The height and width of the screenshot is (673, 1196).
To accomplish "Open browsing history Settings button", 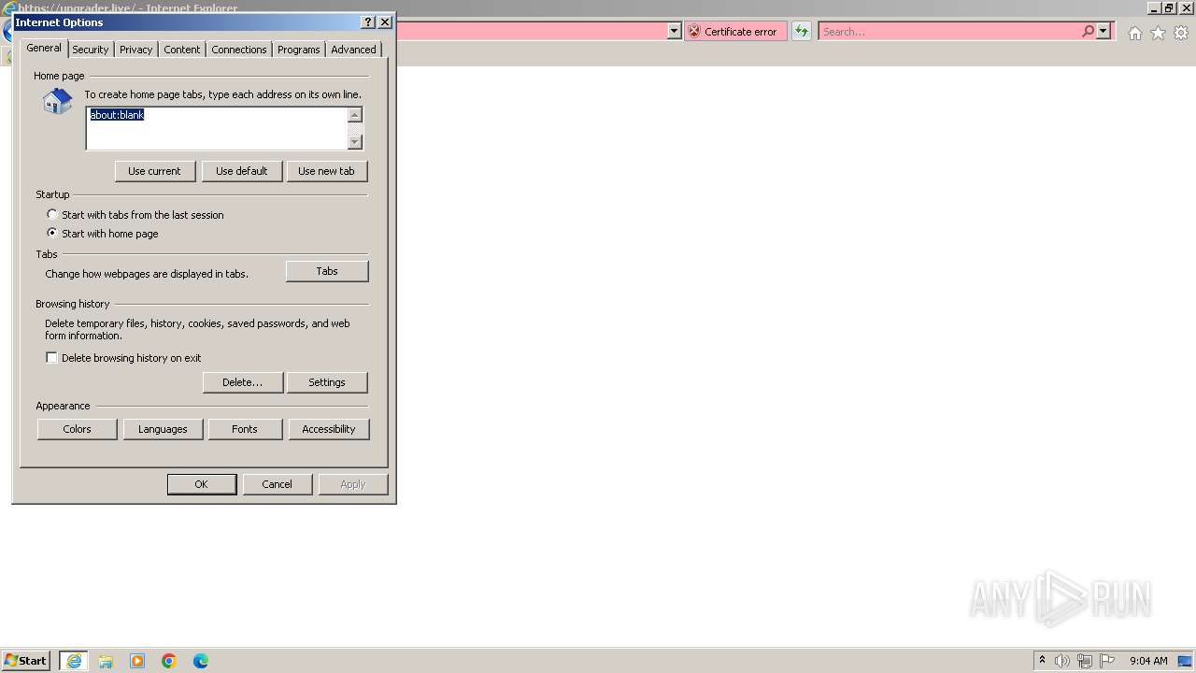I will 327,382.
